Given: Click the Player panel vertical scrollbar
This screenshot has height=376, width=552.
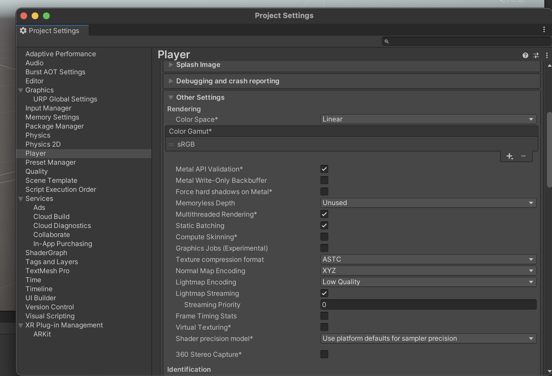Looking at the screenshot, I should click(549, 150).
